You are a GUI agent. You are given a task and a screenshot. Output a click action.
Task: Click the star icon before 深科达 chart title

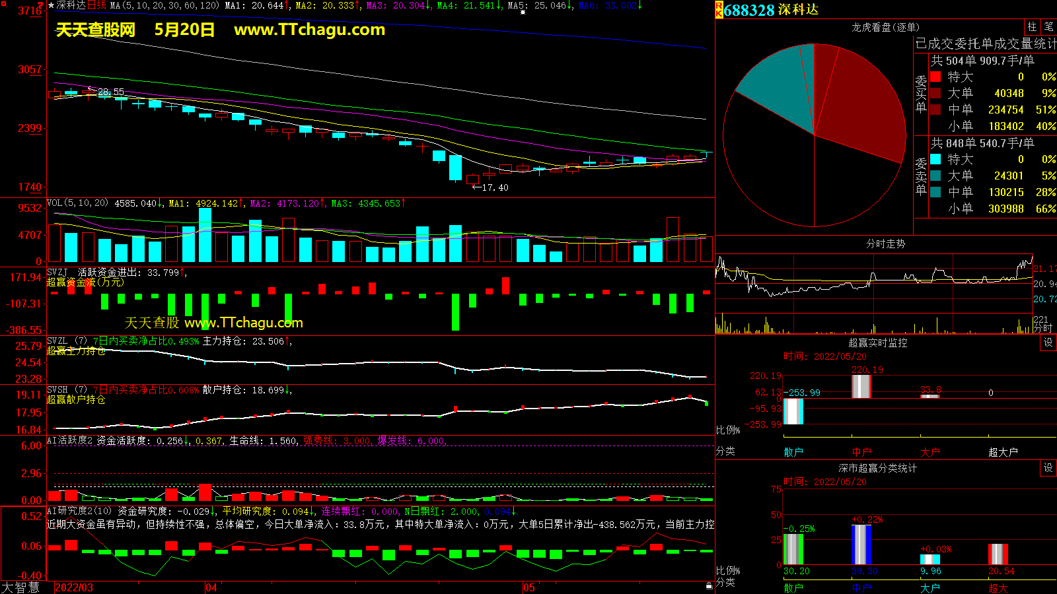tap(51, 5)
